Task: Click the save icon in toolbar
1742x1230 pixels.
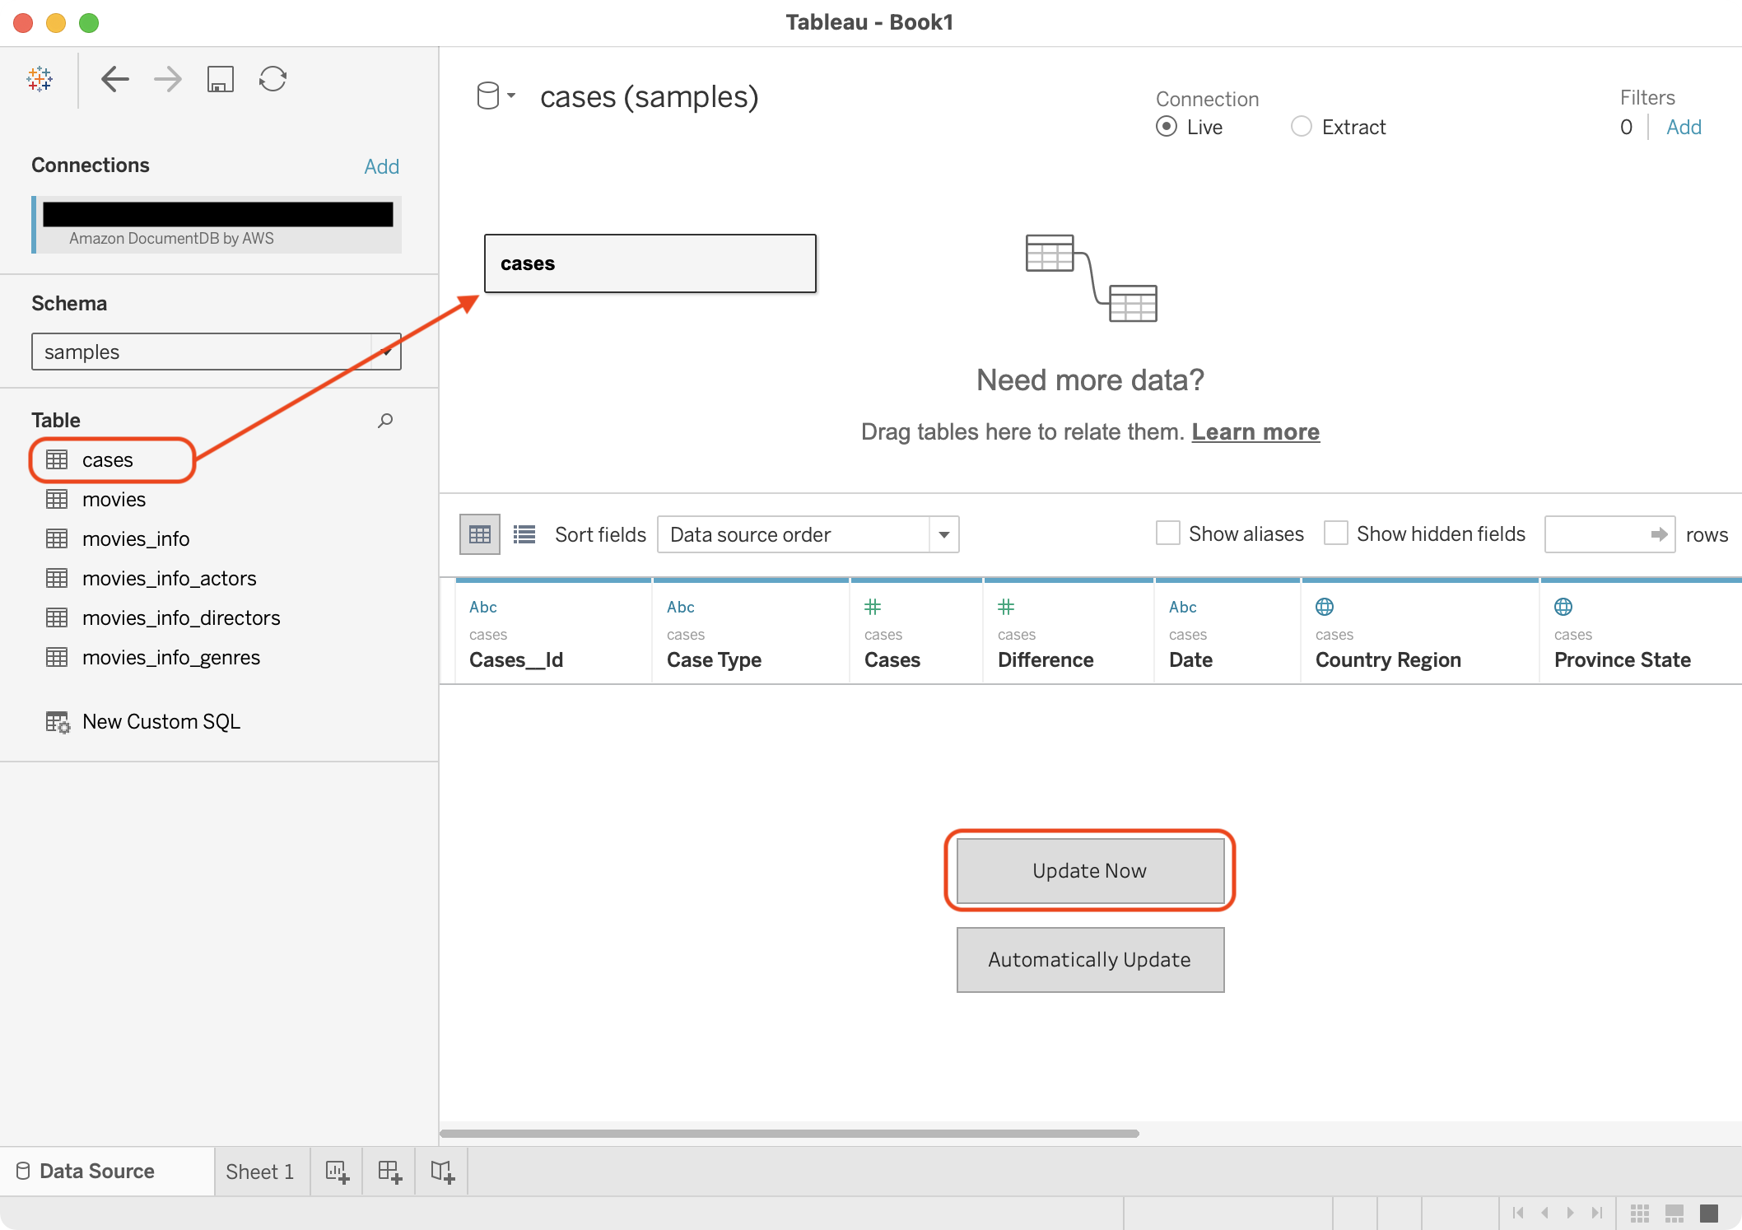Action: (220, 79)
